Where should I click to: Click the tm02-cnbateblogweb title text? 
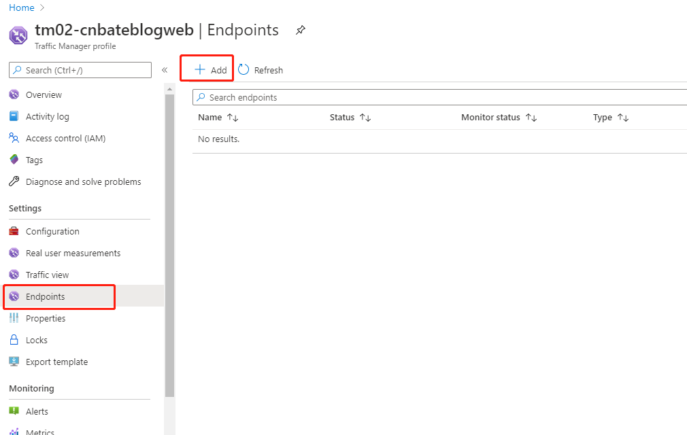(114, 30)
